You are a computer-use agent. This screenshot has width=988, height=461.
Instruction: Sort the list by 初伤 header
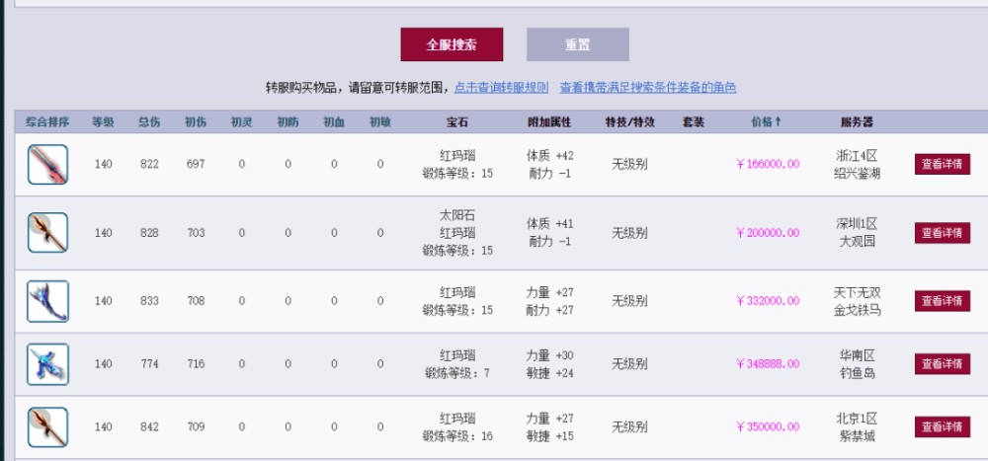(196, 122)
